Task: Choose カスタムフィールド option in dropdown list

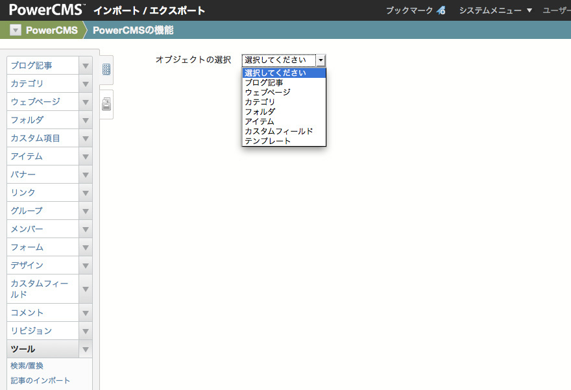Action: pos(279,131)
